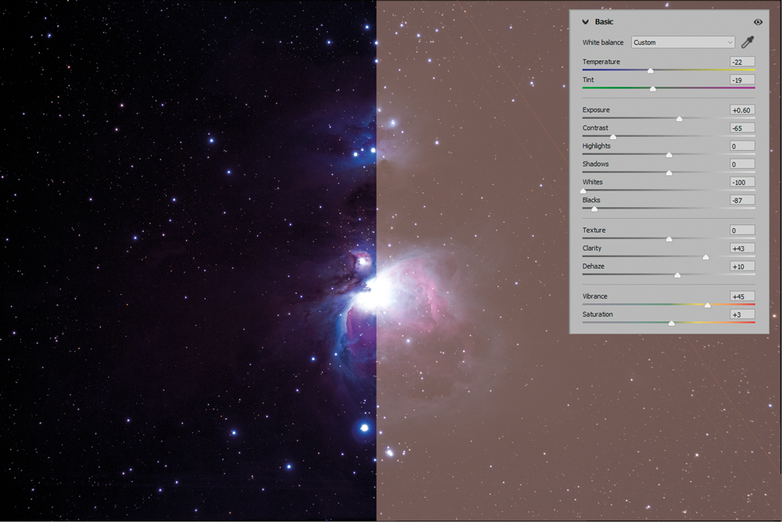Click the Vibrance slider handle
782x522 pixels.
(x=707, y=305)
